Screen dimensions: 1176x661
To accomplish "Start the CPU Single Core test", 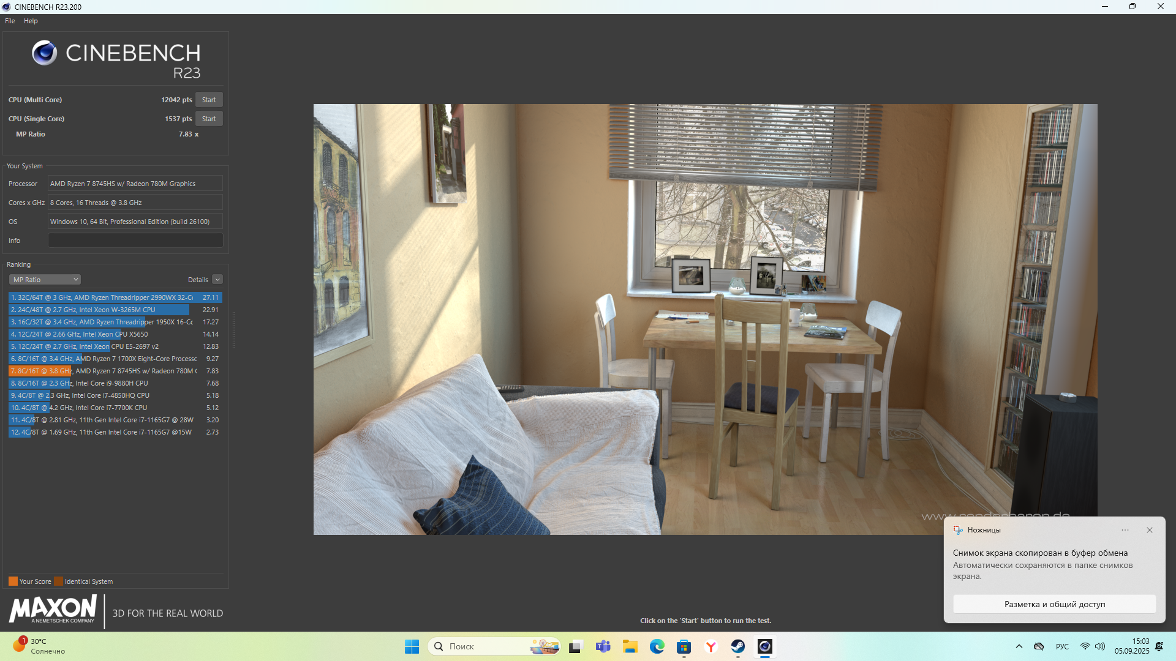I will 209,119.
